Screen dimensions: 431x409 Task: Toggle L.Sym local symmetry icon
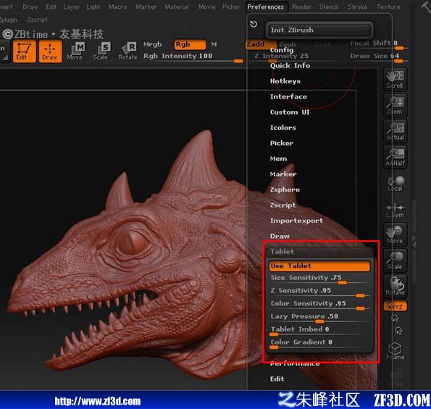pyautogui.click(x=395, y=210)
